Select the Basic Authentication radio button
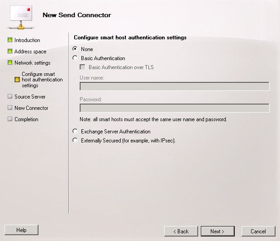The width and height of the screenshot is (280, 241). tap(75, 58)
